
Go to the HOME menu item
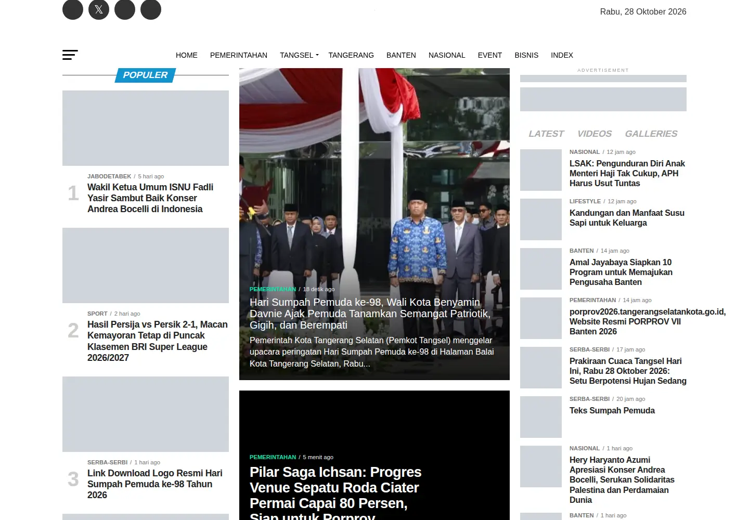click(x=187, y=55)
